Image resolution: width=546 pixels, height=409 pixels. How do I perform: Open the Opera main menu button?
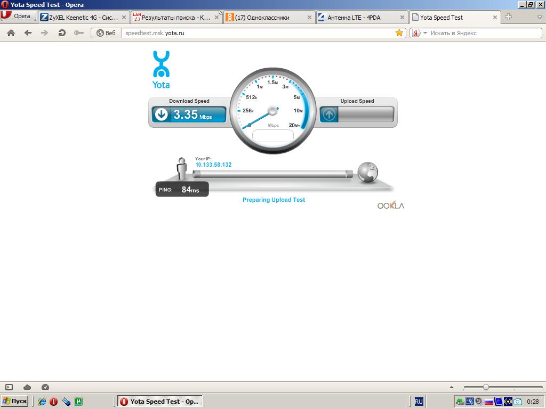pyautogui.click(x=18, y=16)
